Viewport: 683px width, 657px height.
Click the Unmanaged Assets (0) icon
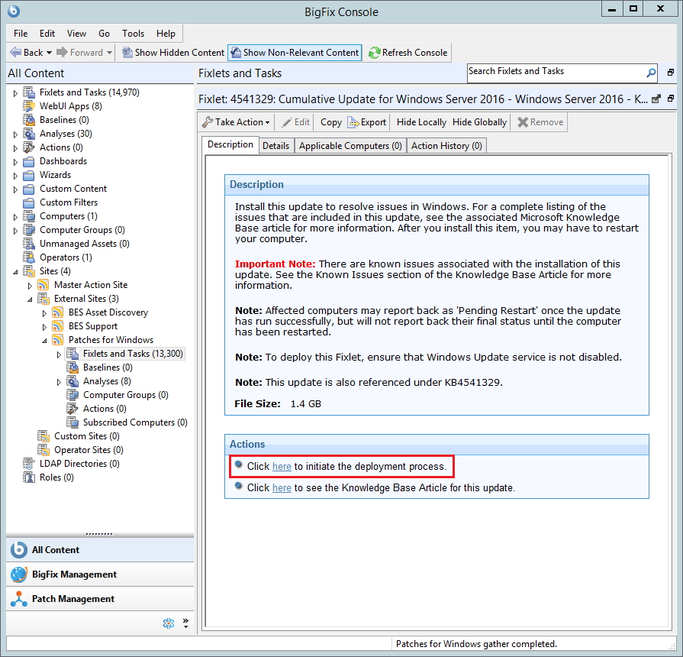tap(29, 244)
